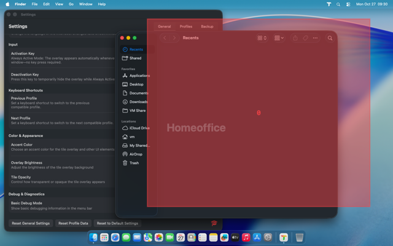Open Reminders from the Dock
393x246 pixels.
click(203, 237)
